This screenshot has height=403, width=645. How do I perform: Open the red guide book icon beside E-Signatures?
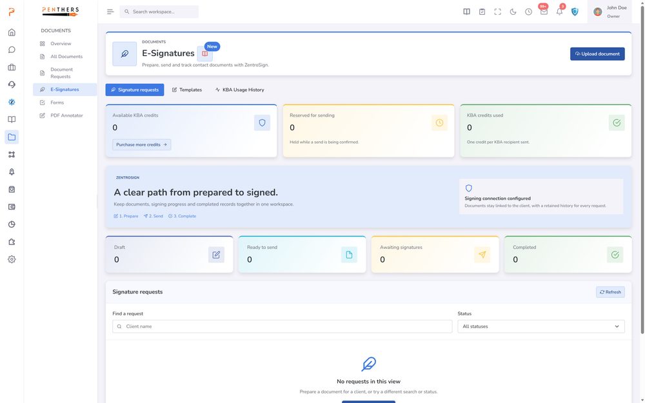205,54
